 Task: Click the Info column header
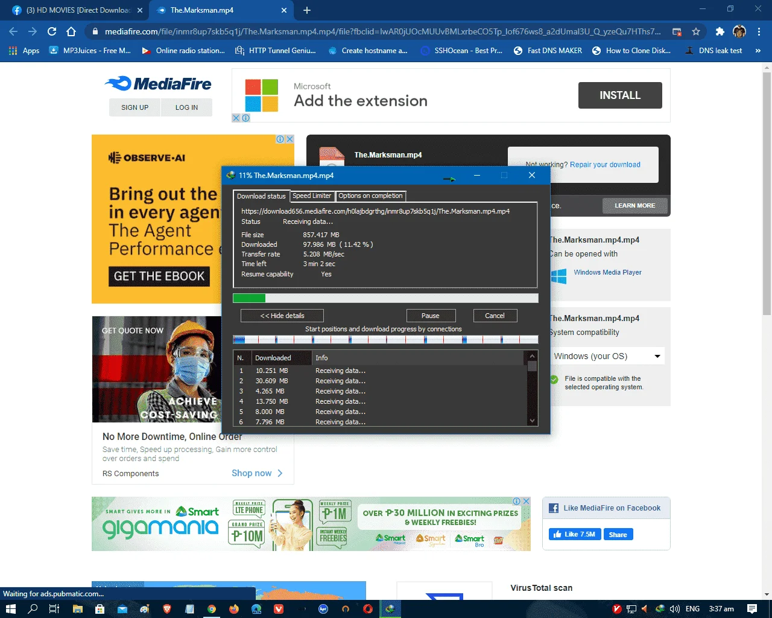coord(419,358)
